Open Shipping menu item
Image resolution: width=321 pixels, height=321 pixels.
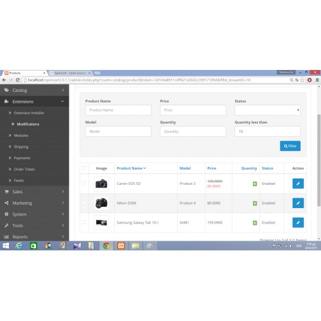point(21,146)
